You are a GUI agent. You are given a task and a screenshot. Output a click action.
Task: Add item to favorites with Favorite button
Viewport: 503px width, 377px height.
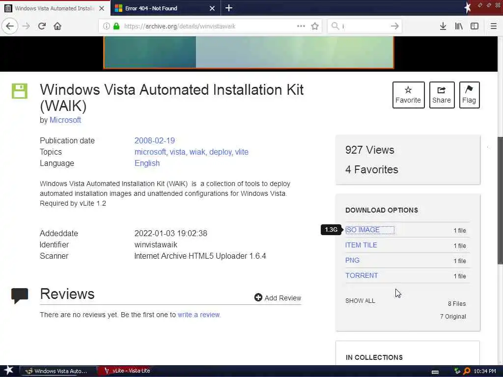[408, 95]
